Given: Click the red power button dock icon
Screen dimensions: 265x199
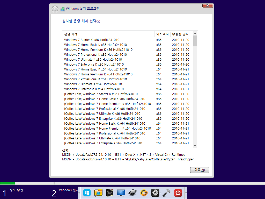Looking at the screenshot, I should point(178,193).
